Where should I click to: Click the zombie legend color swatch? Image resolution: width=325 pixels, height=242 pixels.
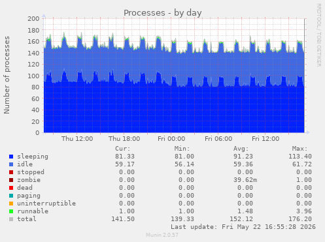(x=11, y=180)
